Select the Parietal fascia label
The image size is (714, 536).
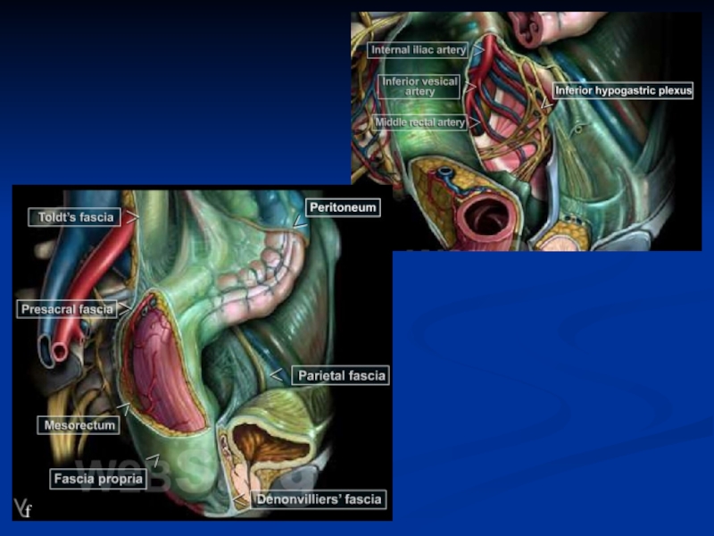point(342,376)
